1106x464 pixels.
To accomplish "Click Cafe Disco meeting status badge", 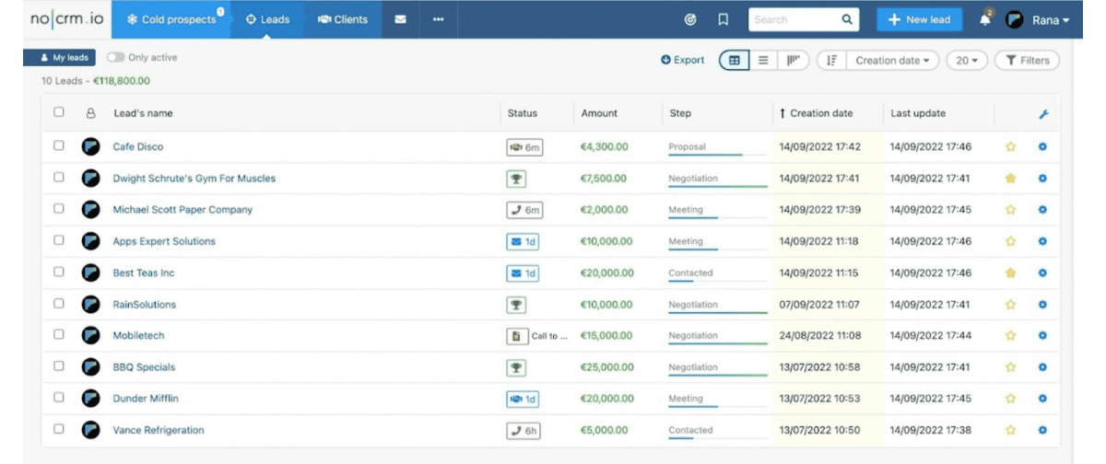I will pos(524,146).
